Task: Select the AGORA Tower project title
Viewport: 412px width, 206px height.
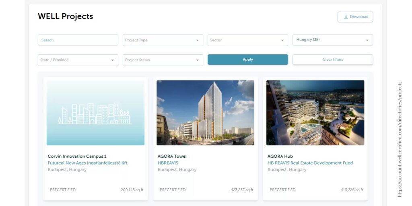Action: 172,156
